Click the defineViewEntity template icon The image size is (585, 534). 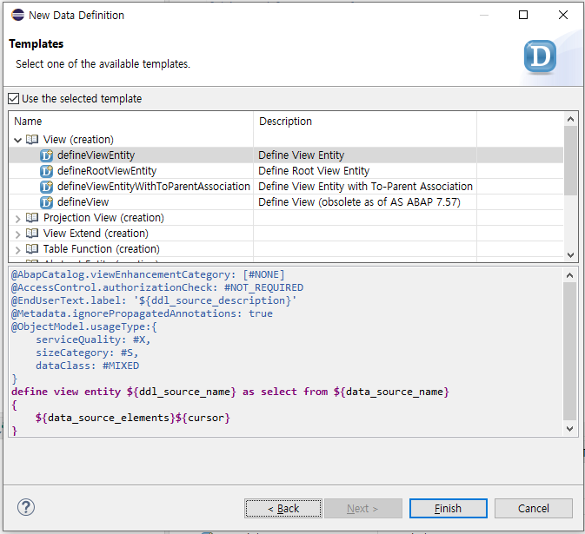pyautogui.click(x=47, y=155)
